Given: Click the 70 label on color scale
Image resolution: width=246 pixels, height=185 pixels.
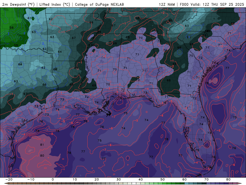Looking at the screenshot, I should 206,179.
